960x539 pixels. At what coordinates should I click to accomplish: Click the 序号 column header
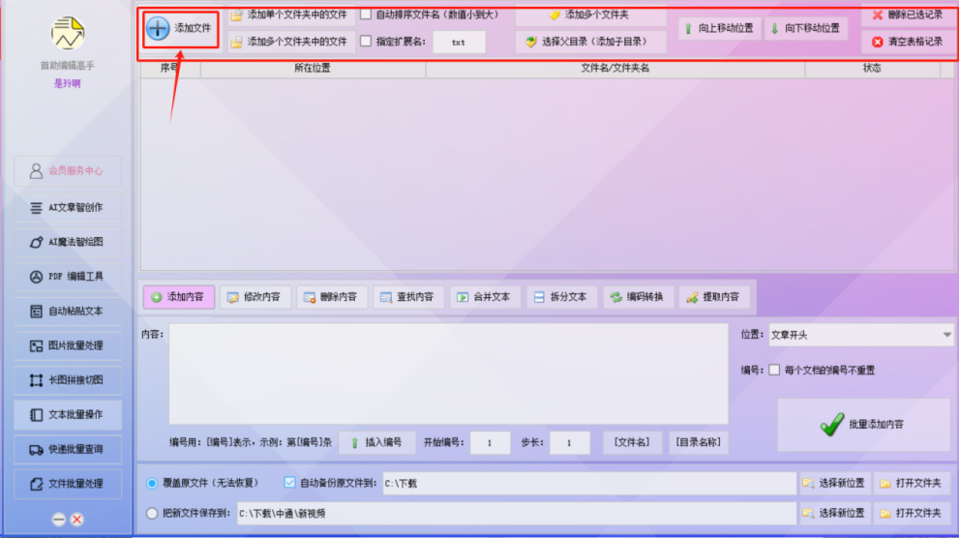[170, 69]
